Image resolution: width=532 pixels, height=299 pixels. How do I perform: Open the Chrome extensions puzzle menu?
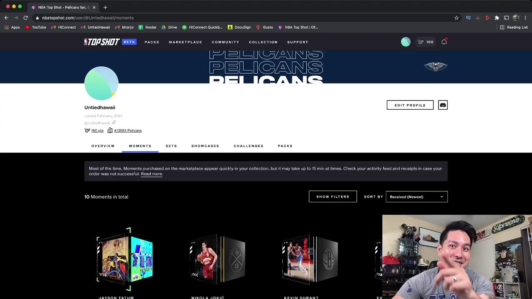click(497, 18)
